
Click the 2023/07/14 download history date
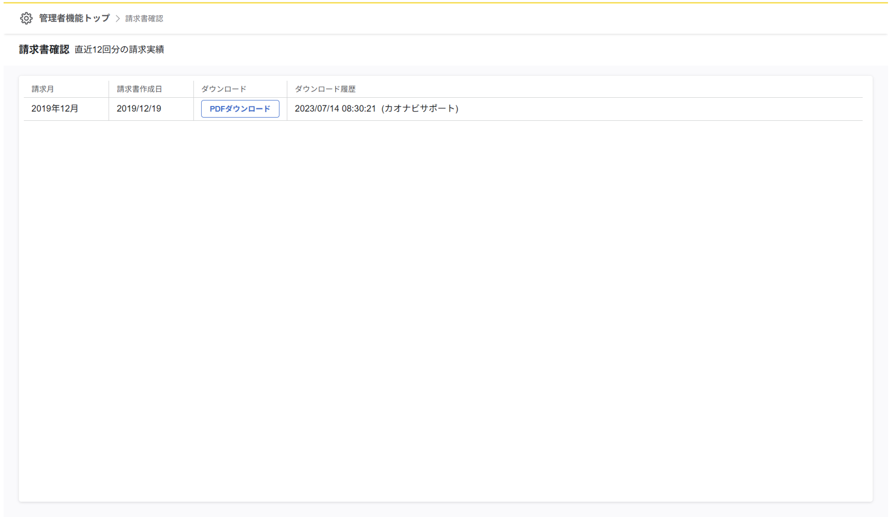point(317,109)
